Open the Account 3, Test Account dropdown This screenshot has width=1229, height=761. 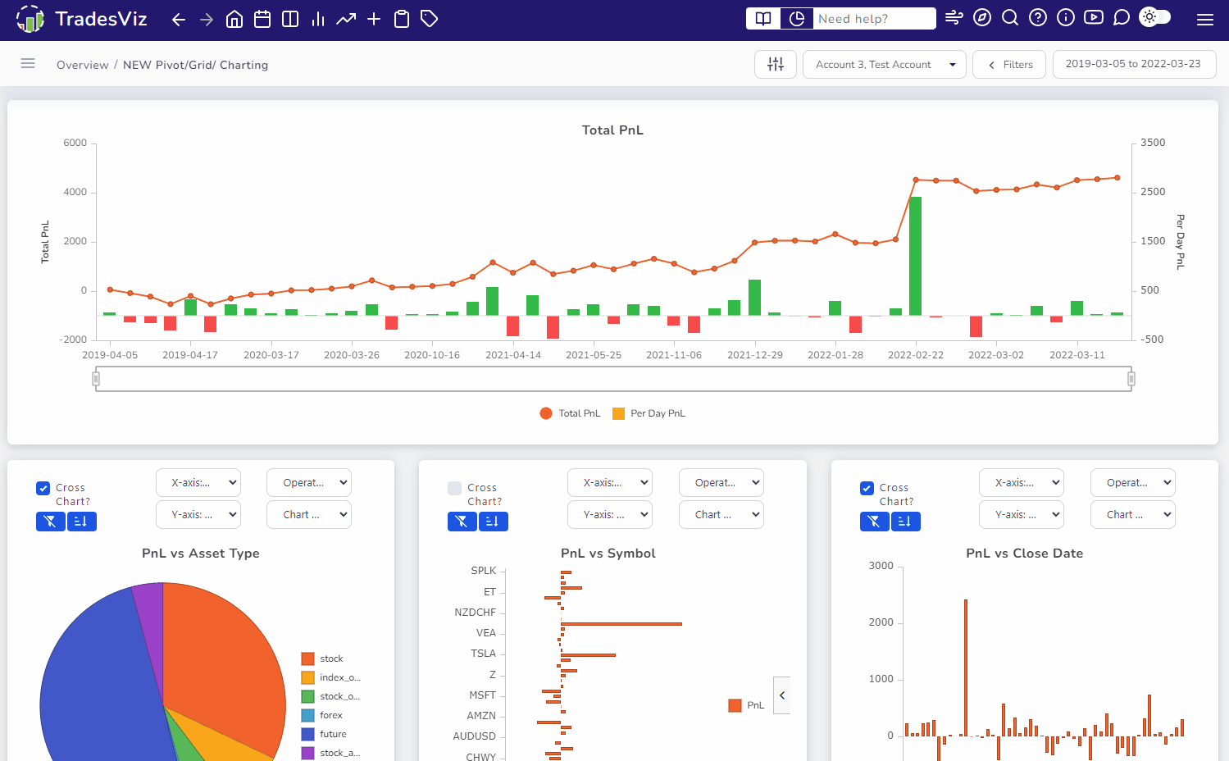tap(885, 64)
